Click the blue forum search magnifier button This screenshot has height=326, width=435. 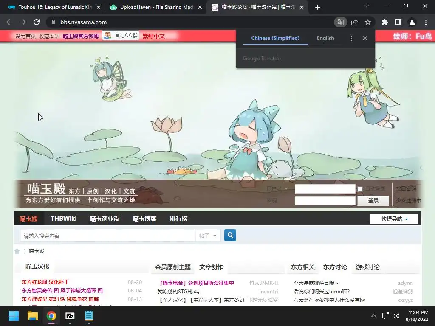[230, 235]
